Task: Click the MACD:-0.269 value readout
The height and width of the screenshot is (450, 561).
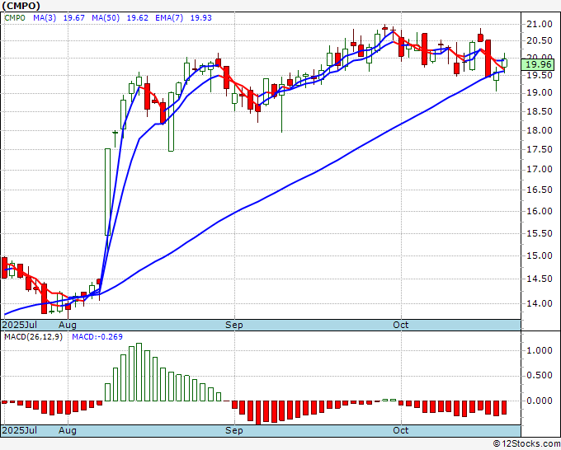Action: tap(97, 337)
